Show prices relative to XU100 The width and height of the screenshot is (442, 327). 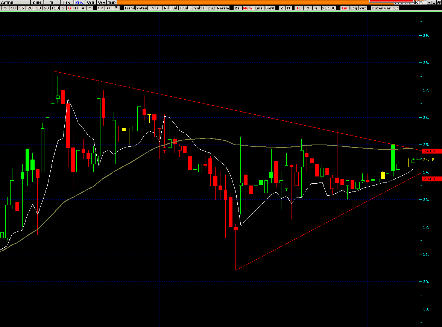(329, 8)
